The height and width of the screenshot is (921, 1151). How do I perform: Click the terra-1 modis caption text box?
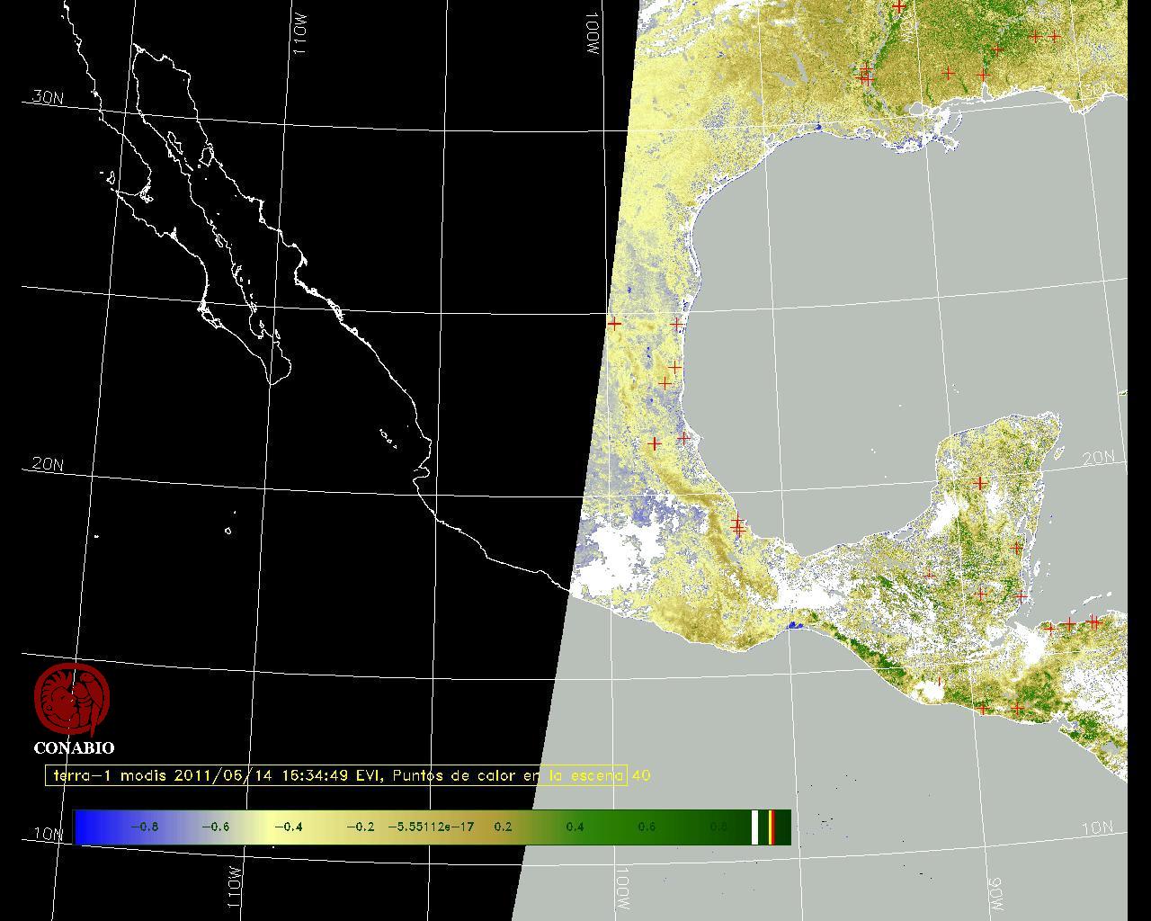336,775
